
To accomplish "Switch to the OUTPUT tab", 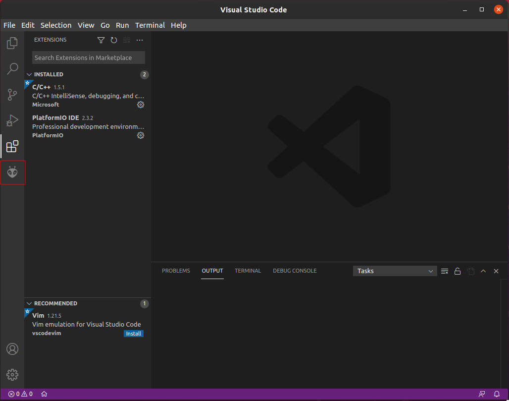I will pos(212,271).
